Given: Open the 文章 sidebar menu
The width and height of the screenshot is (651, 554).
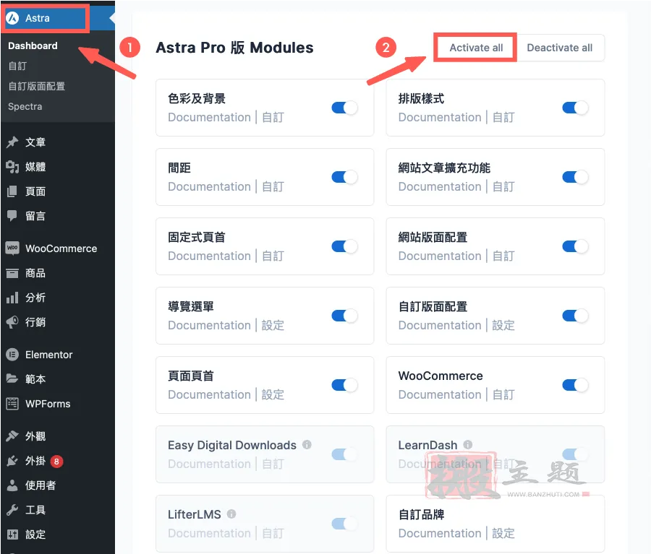Looking at the screenshot, I should 57,142.
